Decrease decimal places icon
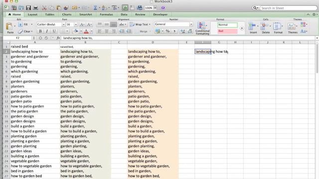 190,31
